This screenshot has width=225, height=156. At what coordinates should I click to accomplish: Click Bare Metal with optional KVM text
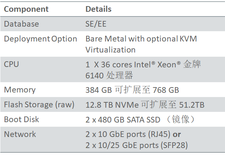(141, 39)
